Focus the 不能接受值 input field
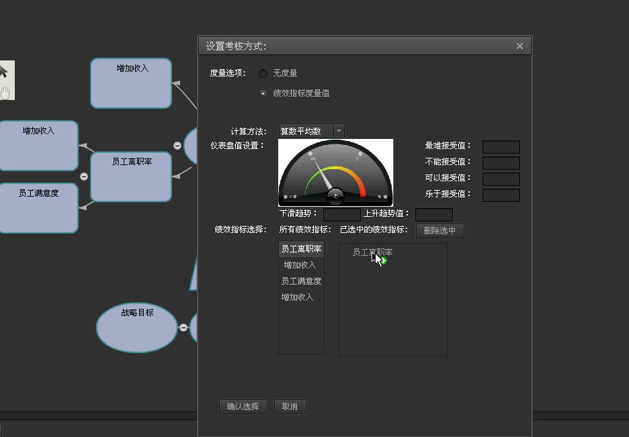Screen dimensions: 629x437 tap(501, 162)
